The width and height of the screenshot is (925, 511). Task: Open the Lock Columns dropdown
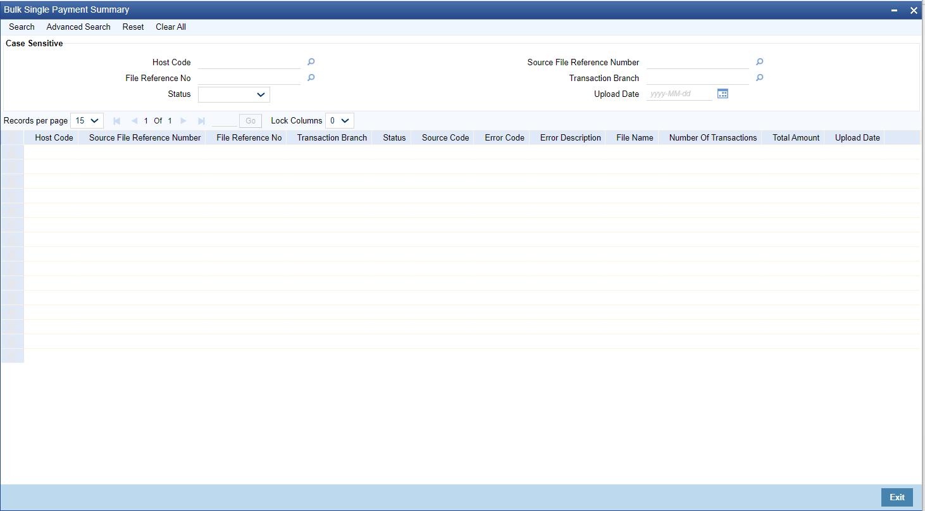pos(340,120)
